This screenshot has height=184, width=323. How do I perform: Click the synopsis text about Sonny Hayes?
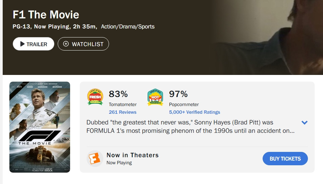click(x=190, y=126)
